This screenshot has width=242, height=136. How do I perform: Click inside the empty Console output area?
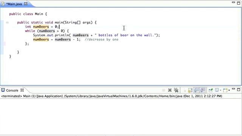pyautogui.click(x=121, y=116)
